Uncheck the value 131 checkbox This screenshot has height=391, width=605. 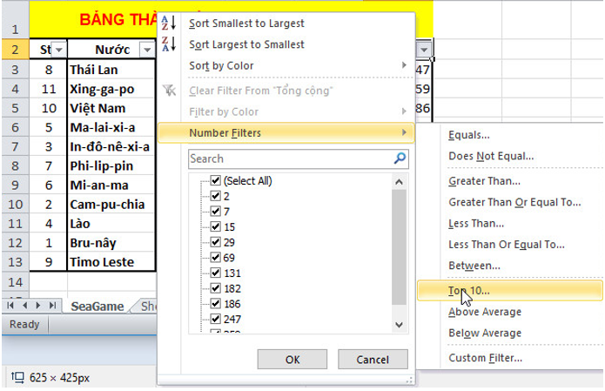(215, 273)
